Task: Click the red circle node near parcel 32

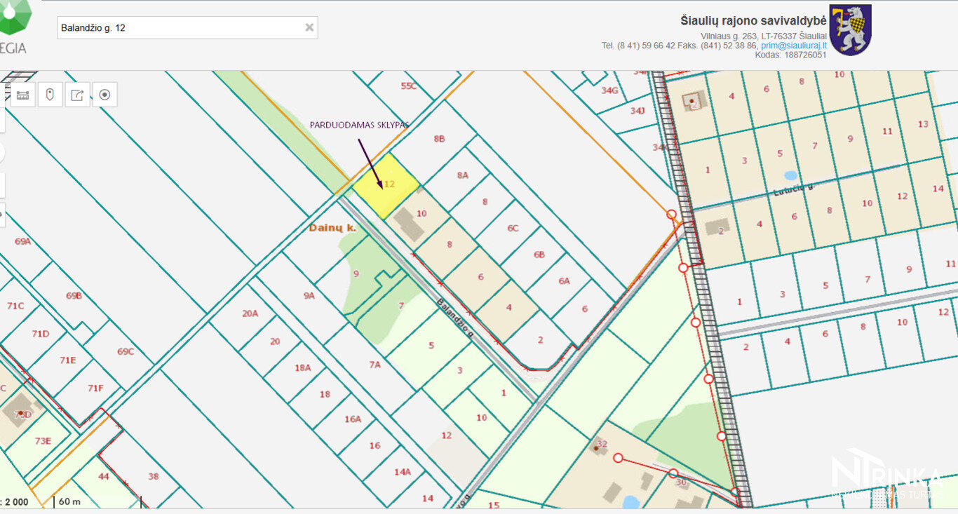Action: pyautogui.click(x=618, y=458)
